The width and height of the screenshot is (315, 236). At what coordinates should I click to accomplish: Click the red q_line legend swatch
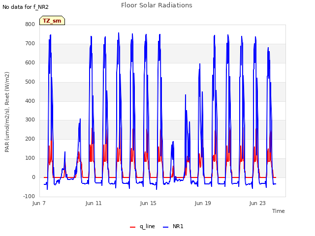pos(132,227)
